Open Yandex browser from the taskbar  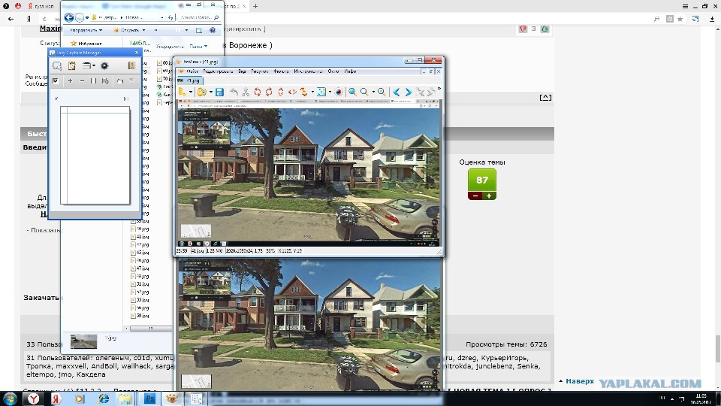coord(34,398)
